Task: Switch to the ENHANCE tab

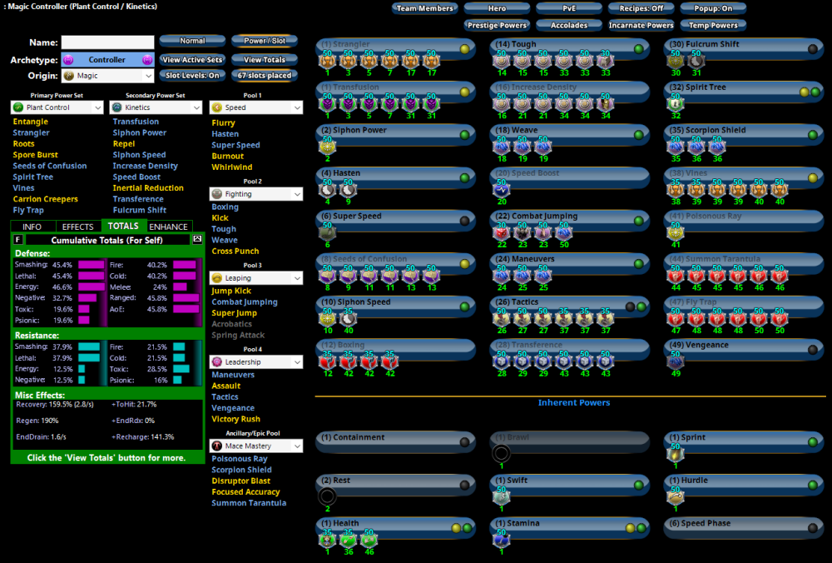Action: pos(168,226)
